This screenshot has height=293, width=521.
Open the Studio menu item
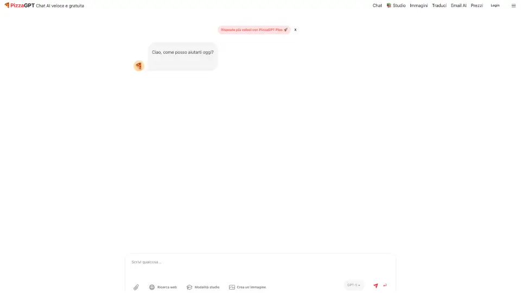[396, 5]
